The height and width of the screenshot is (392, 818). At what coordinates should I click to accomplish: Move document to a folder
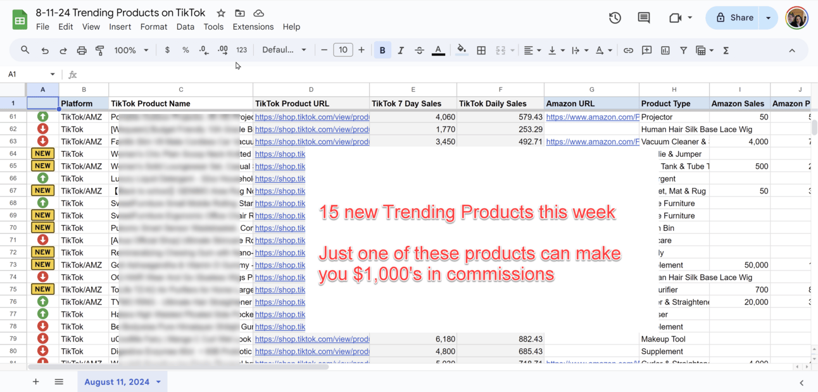coord(240,13)
